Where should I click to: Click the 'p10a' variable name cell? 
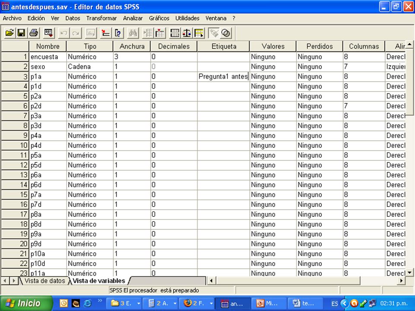pos(48,254)
